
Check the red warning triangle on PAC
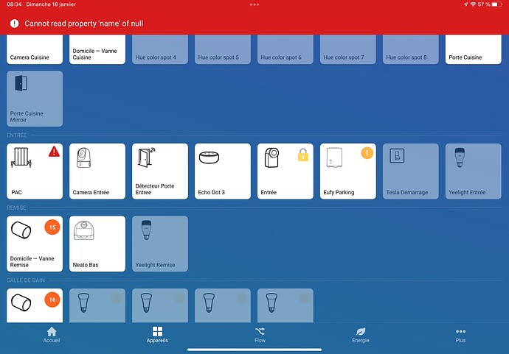(x=54, y=152)
